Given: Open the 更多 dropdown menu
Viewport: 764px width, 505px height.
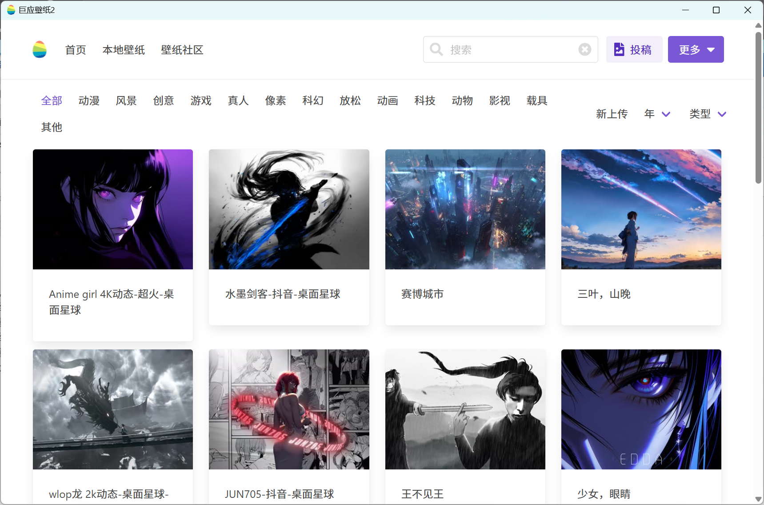Looking at the screenshot, I should click(x=696, y=49).
